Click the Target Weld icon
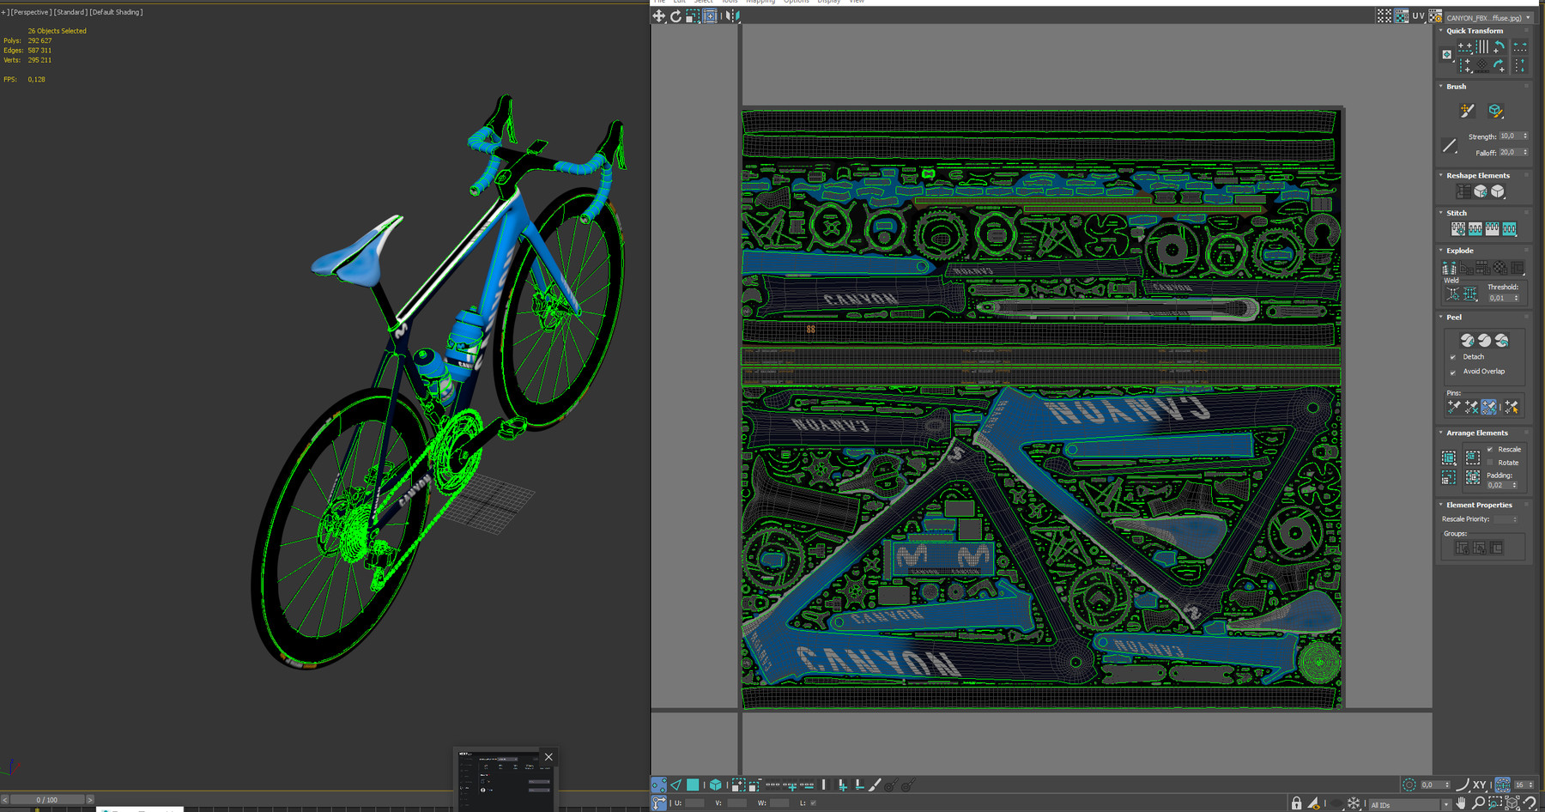This screenshot has width=1545, height=812. (1452, 294)
